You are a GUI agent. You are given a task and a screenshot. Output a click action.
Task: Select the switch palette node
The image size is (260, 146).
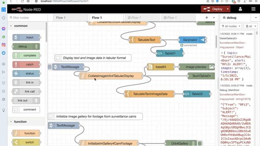click(x=26, y=142)
